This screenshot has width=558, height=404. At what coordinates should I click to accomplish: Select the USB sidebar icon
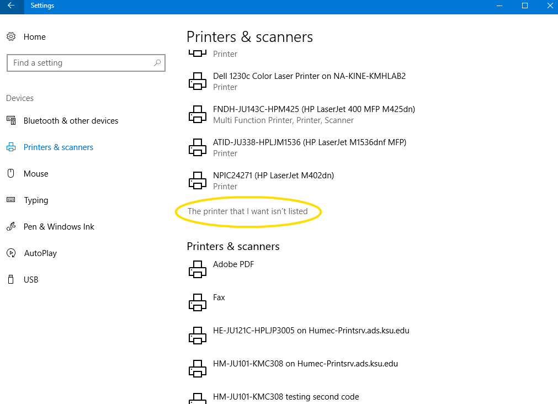tap(11, 279)
